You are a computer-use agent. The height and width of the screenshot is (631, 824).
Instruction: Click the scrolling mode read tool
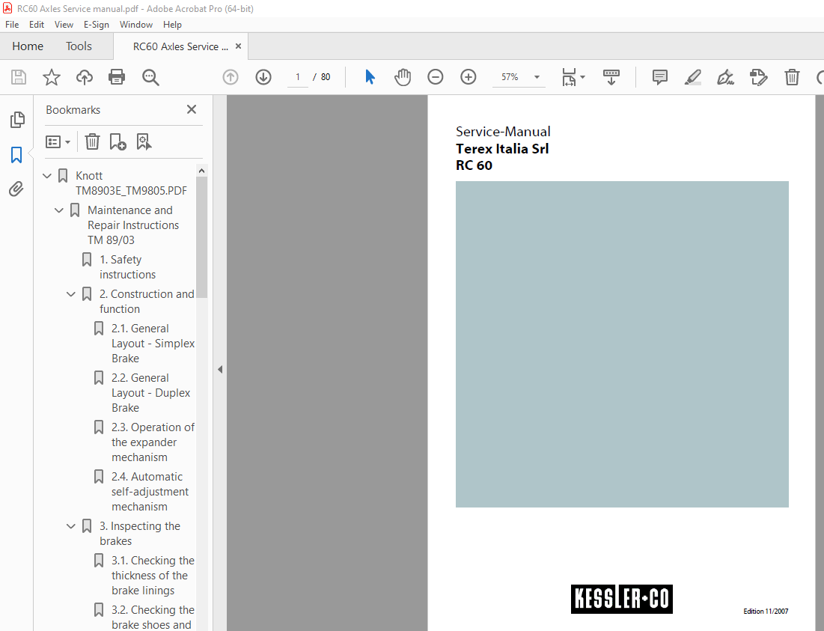point(611,77)
